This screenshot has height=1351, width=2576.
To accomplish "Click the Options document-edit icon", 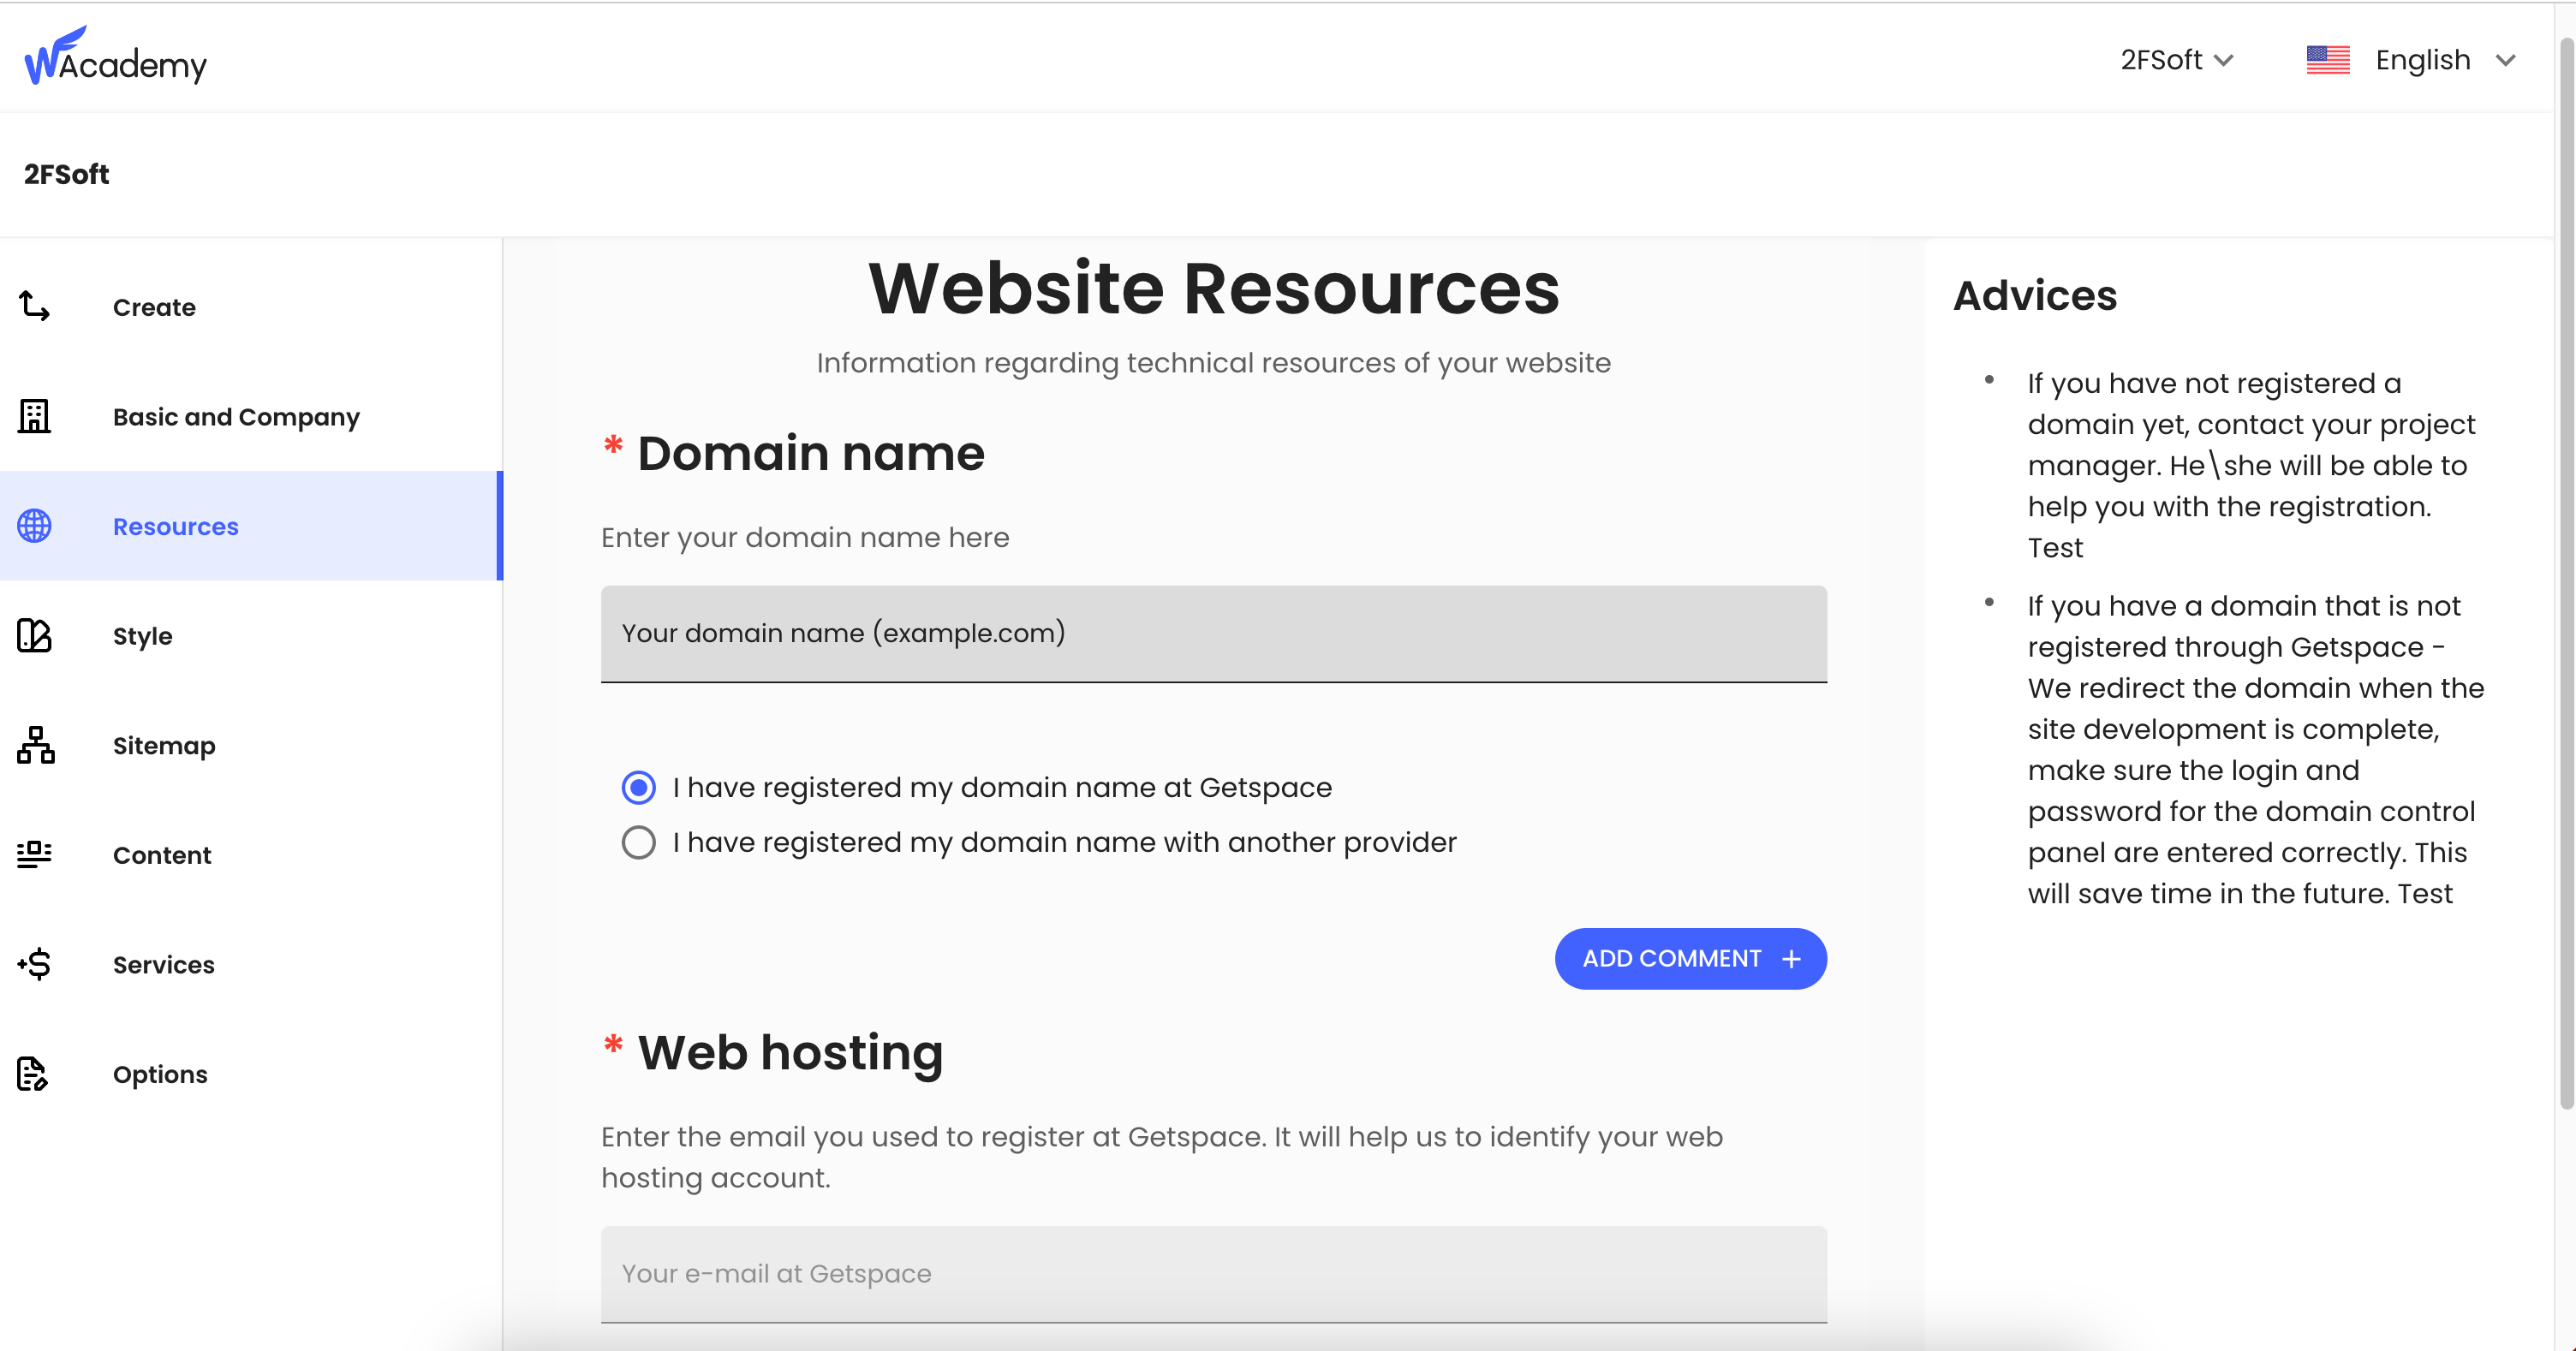I will pyautogui.click(x=33, y=1074).
